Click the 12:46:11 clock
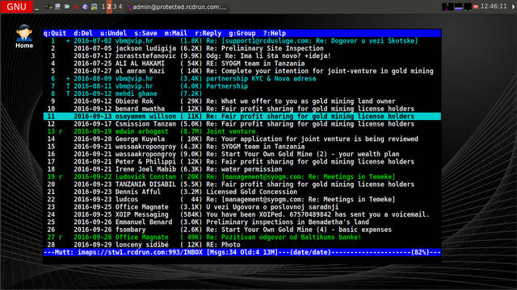This screenshot has height=290, width=517. 494,6
